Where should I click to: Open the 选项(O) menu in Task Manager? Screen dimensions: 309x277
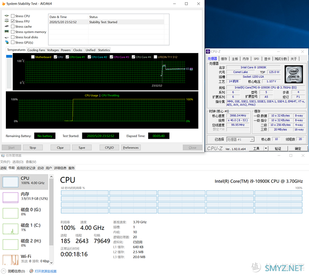coord(18,162)
